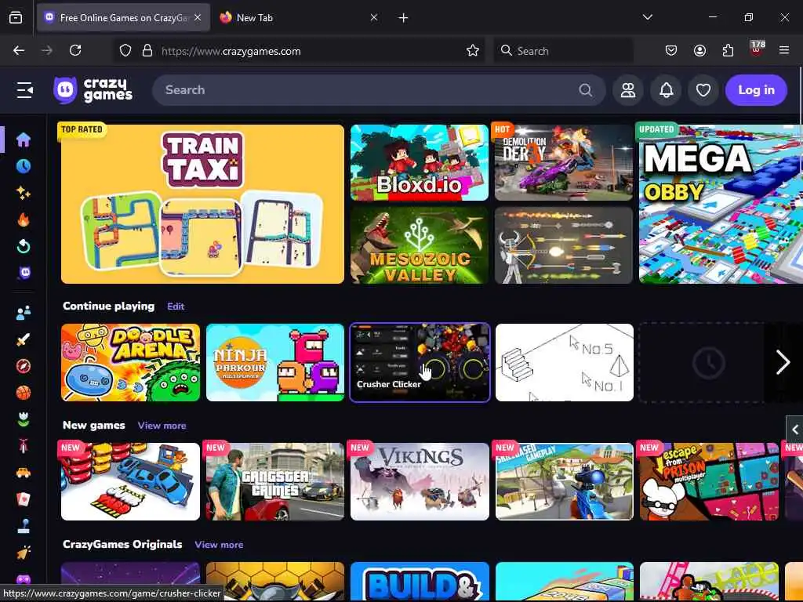Expand the side panel tab arrow

pos(795,430)
